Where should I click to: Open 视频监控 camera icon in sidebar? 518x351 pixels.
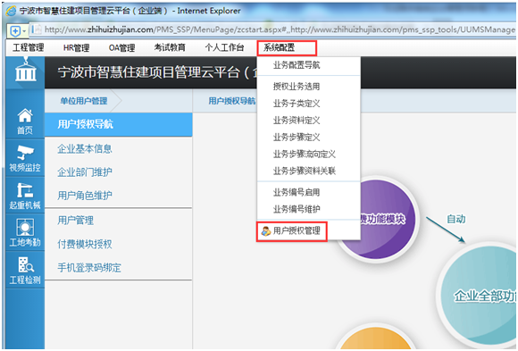[25, 159]
